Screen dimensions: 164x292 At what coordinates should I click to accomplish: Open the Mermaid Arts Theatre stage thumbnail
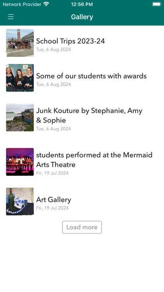[20, 162]
